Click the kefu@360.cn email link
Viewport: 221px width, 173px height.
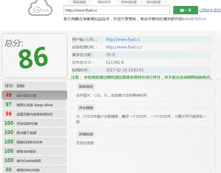click(194, 19)
